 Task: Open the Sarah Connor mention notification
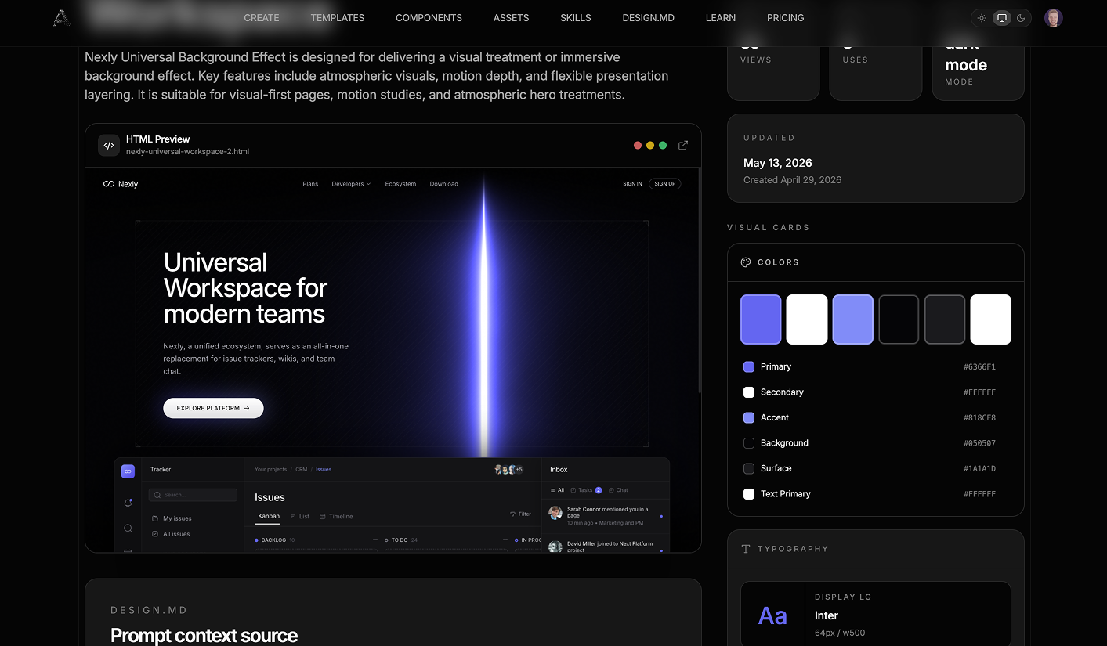click(605, 516)
